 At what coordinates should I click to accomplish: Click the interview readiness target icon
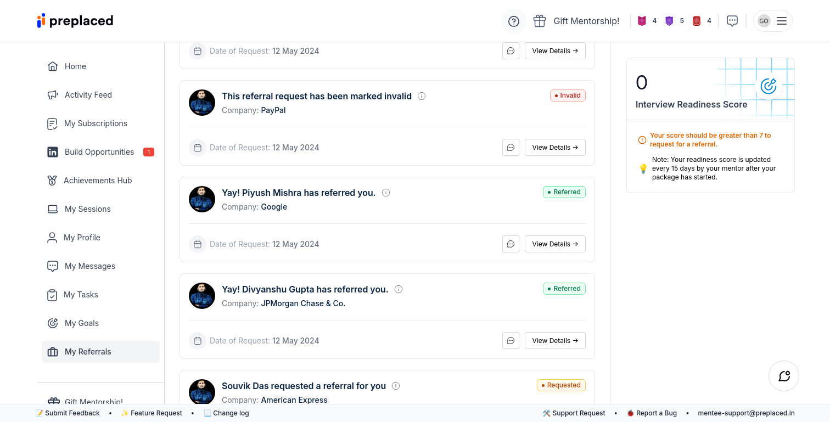(x=768, y=86)
